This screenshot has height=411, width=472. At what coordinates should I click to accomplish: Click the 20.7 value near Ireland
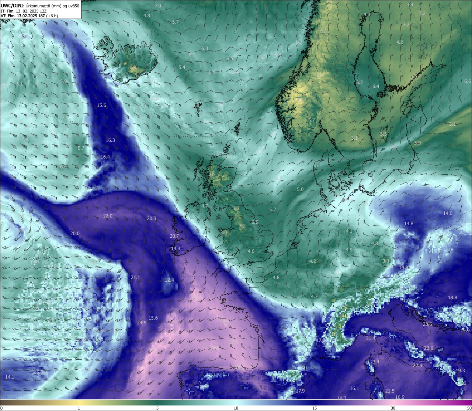[174, 236]
